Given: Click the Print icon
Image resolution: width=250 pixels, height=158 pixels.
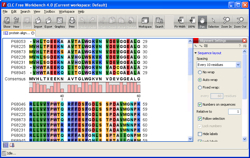Looking at the screenshot, I should (x=72, y=22).
